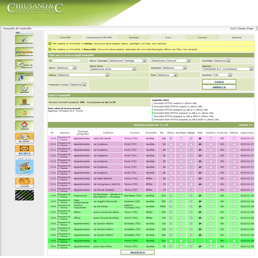Open the photo camera icon for ID 3024

pyautogui.click(x=200, y=247)
